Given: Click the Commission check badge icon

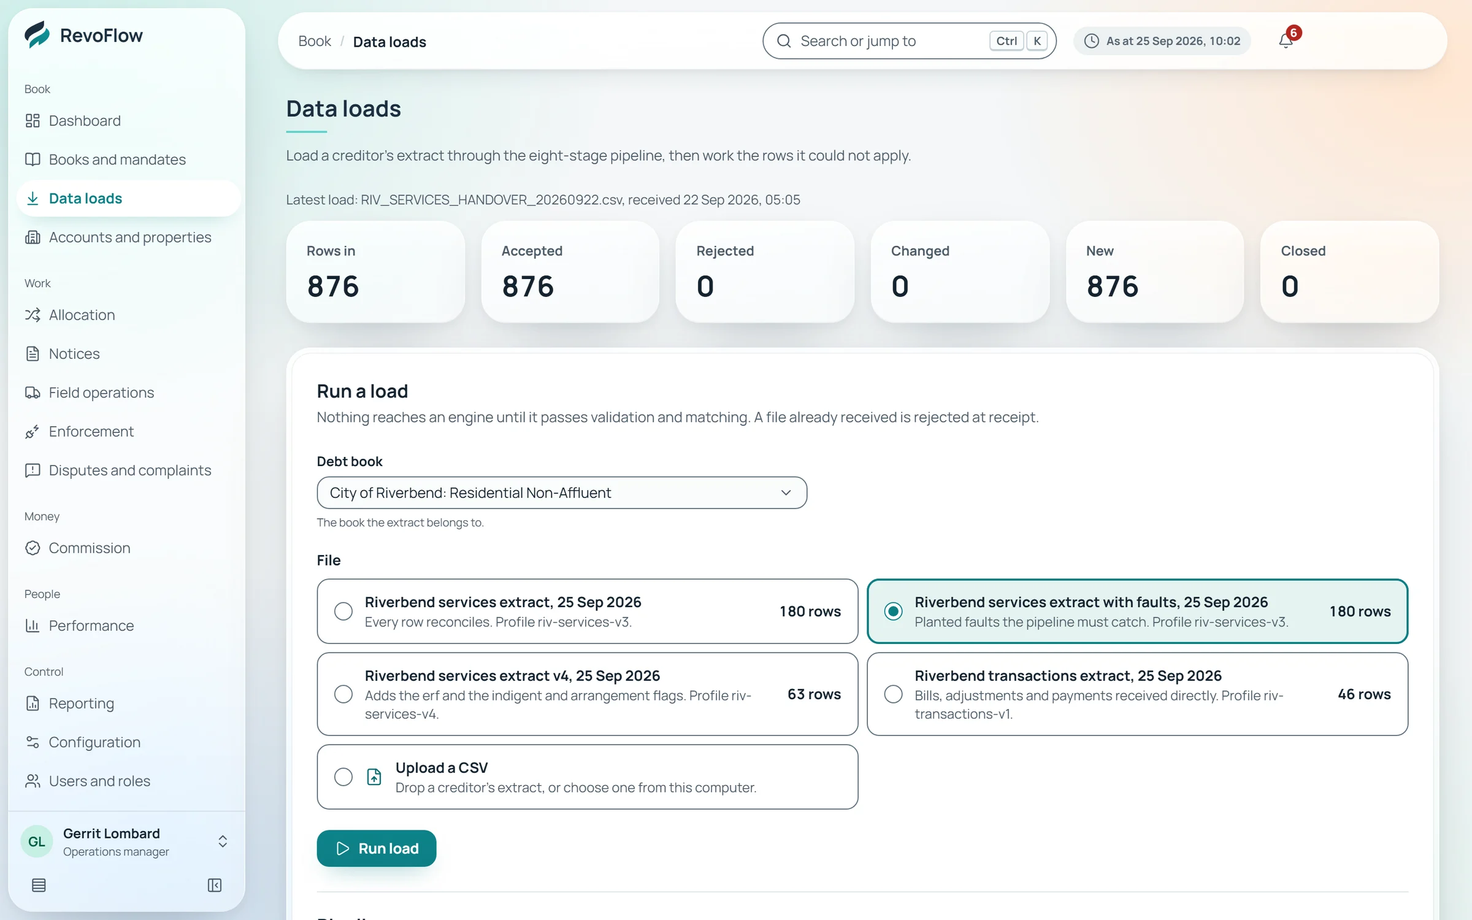Looking at the screenshot, I should pos(33,548).
